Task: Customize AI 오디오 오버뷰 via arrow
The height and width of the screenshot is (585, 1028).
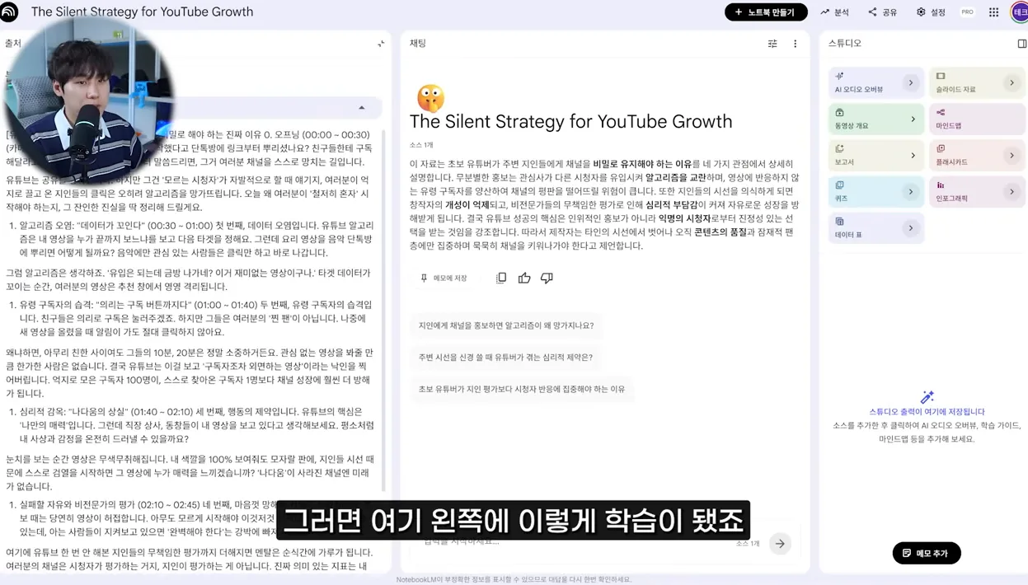Action: pyautogui.click(x=911, y=82)
